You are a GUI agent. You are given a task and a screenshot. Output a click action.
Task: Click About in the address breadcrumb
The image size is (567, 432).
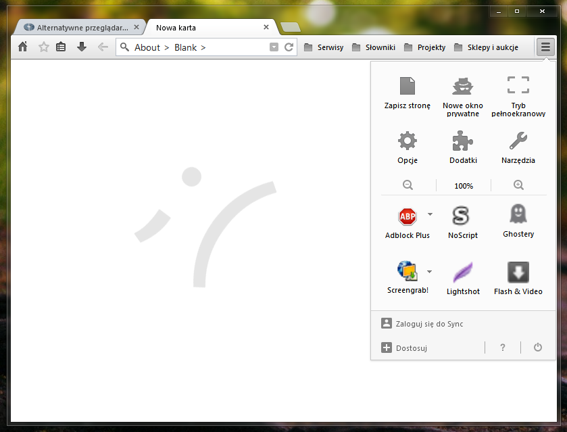coord(147,47)
